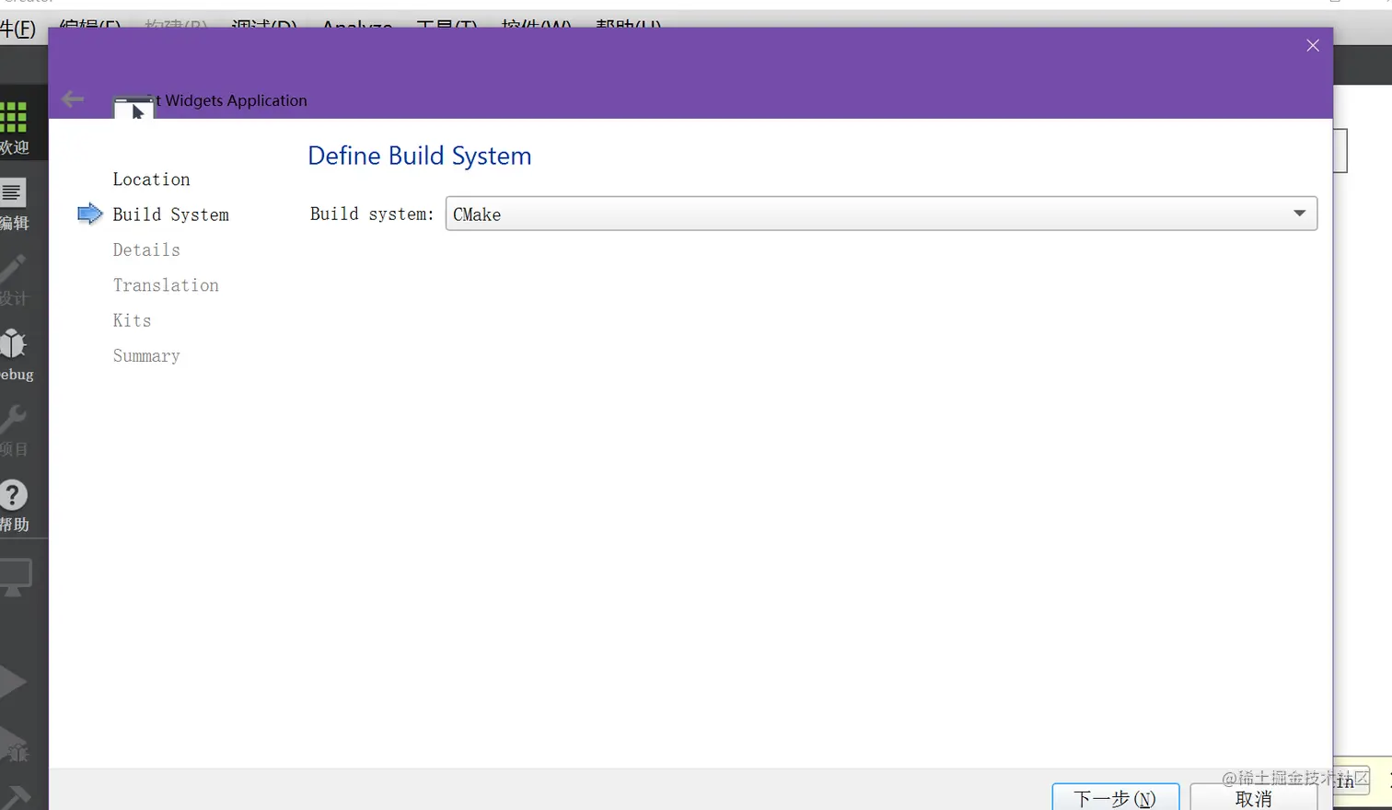
Task: Click the Build system dropdown arrow
Action: [1299, 214]
